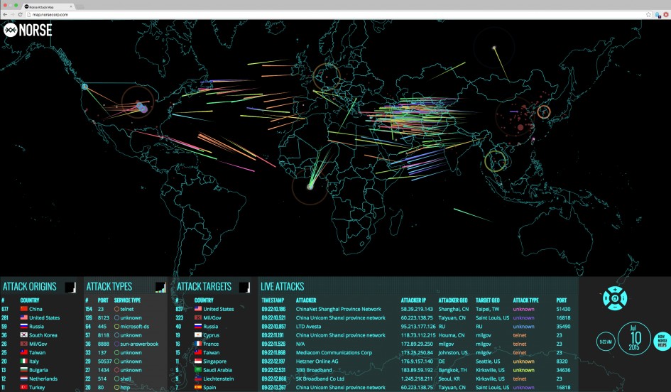
Task: Click the China flag in Attack Origins
Action: pyautogui.click(x=24, y=309)
